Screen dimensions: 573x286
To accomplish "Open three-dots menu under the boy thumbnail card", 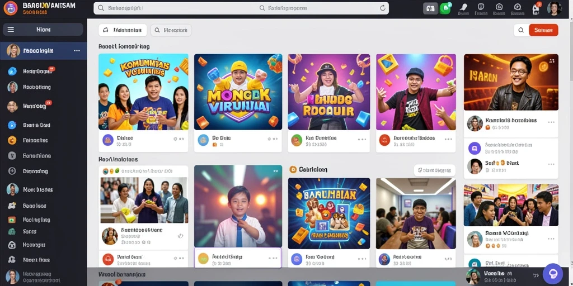I will (273, 258).
